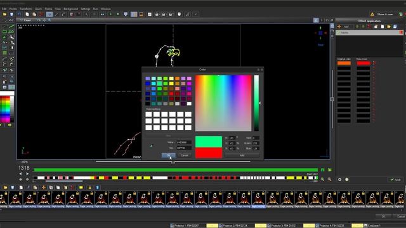Select the orange swatch in the top preset row
The width and height of the screenshot is (406, 228).
click(178, 79)
